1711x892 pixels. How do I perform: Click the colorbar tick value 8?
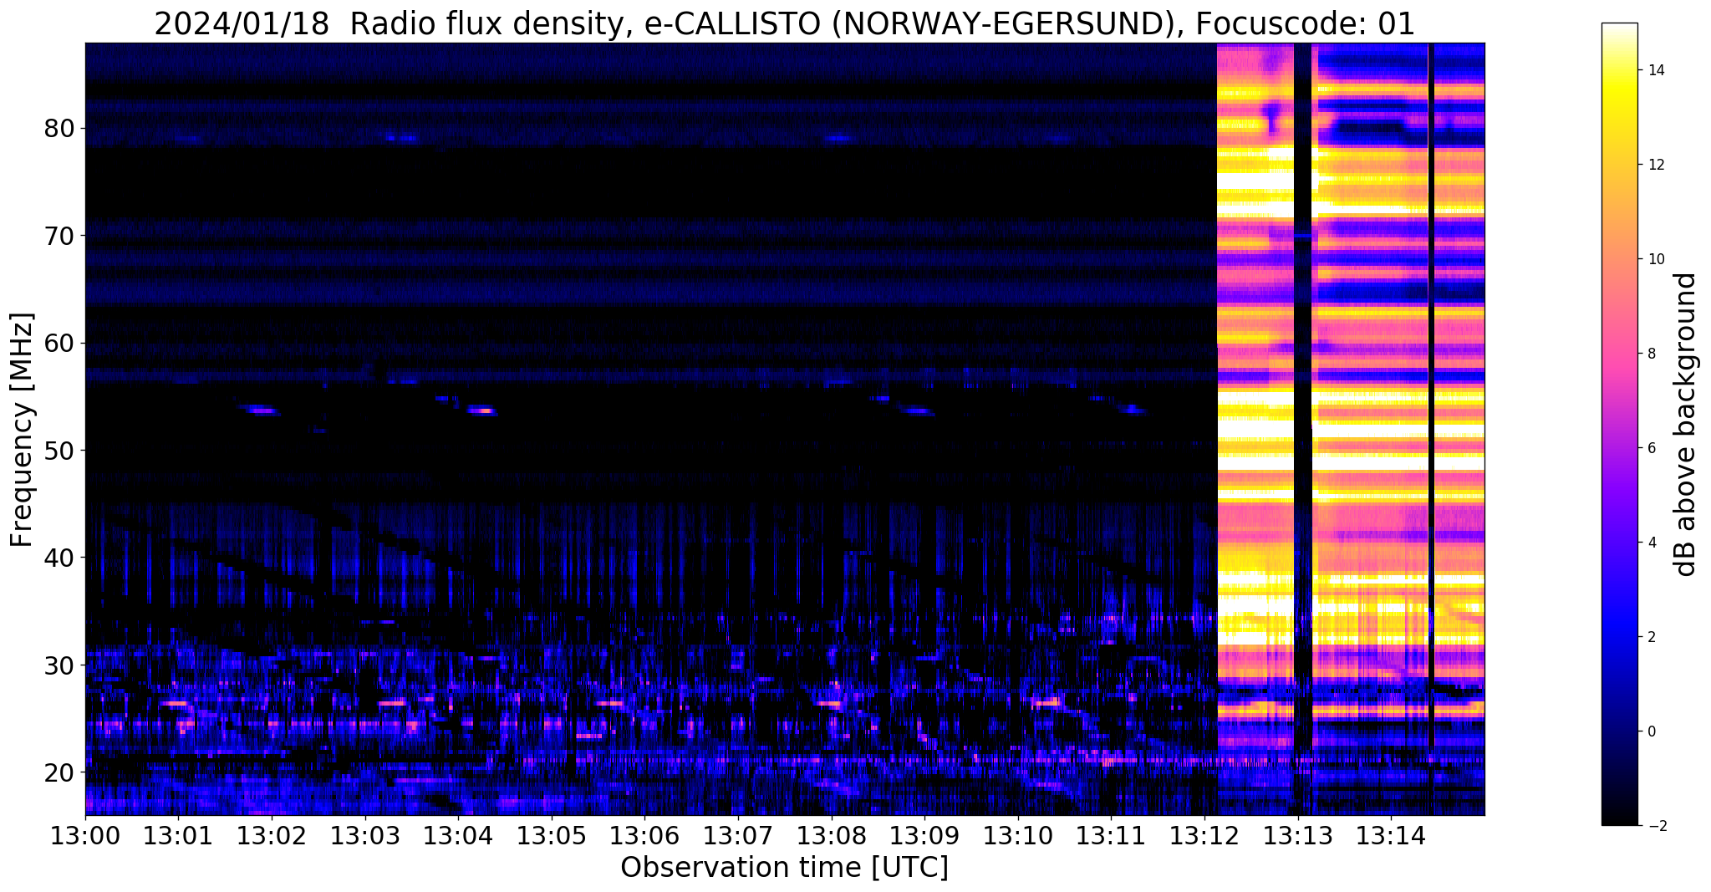(x=1652, y=354)
